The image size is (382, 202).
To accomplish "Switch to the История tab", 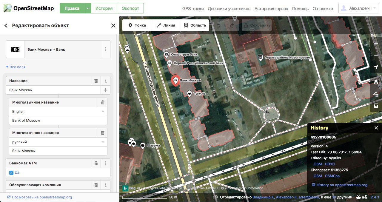I will click(104, 8).
